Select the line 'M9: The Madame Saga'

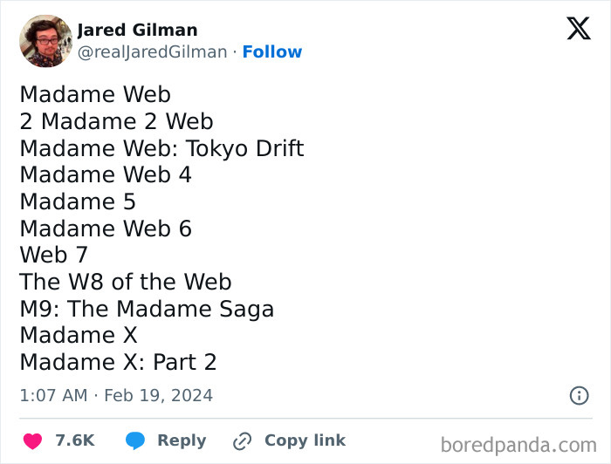(147, 309)
